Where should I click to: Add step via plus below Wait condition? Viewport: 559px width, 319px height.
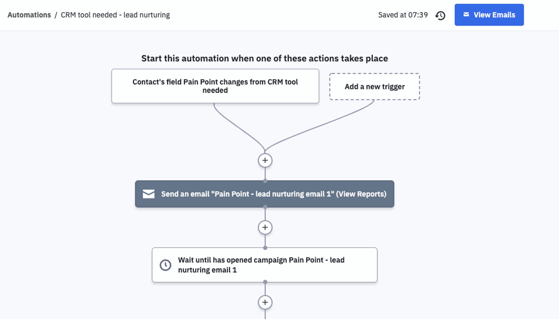point(265,302)
